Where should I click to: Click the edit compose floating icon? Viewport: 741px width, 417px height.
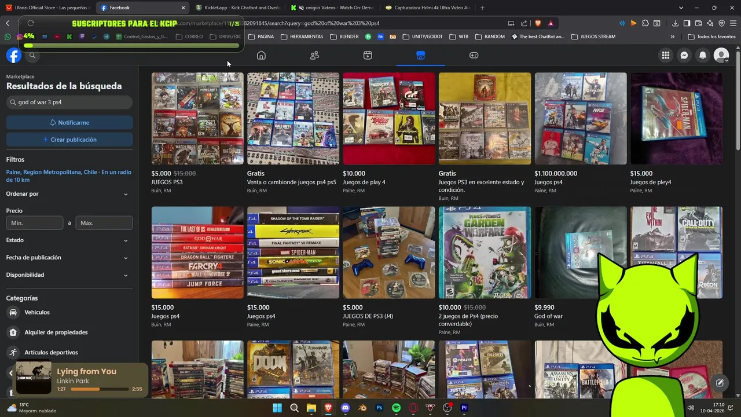720,383
